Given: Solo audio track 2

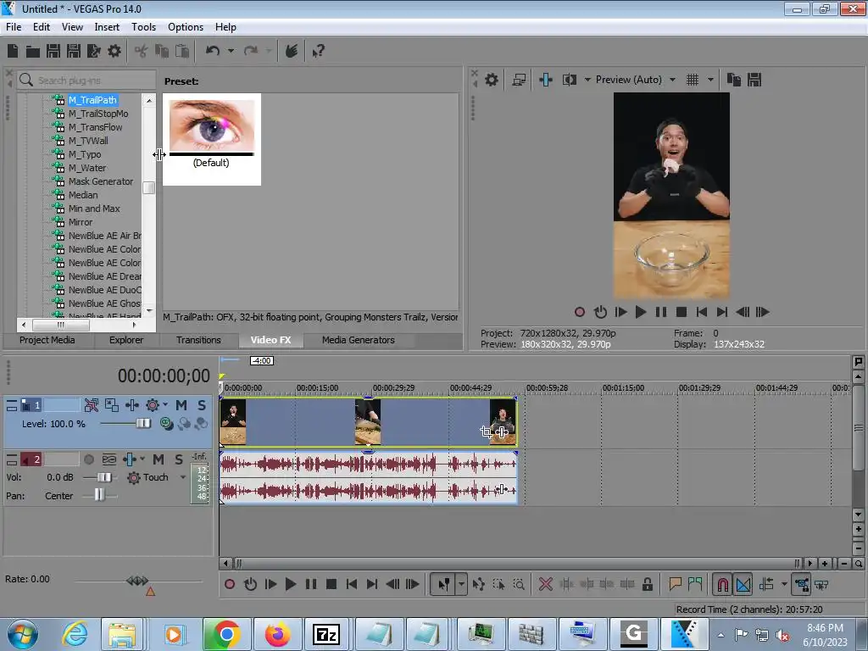Looking at the screenshot, I should point(178,459).
